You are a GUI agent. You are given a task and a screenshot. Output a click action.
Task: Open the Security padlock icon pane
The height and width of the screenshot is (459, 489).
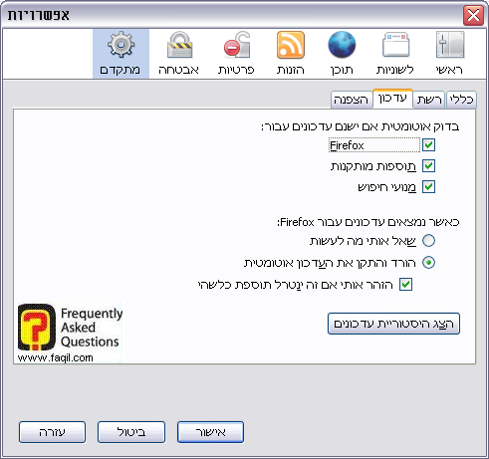tap(178, 54)
